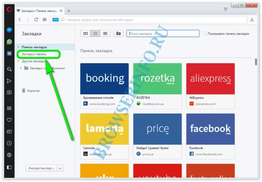This screenshot has width=262, height=182.
Task: Open the Opera menu logo
Action: coord(9,9)
